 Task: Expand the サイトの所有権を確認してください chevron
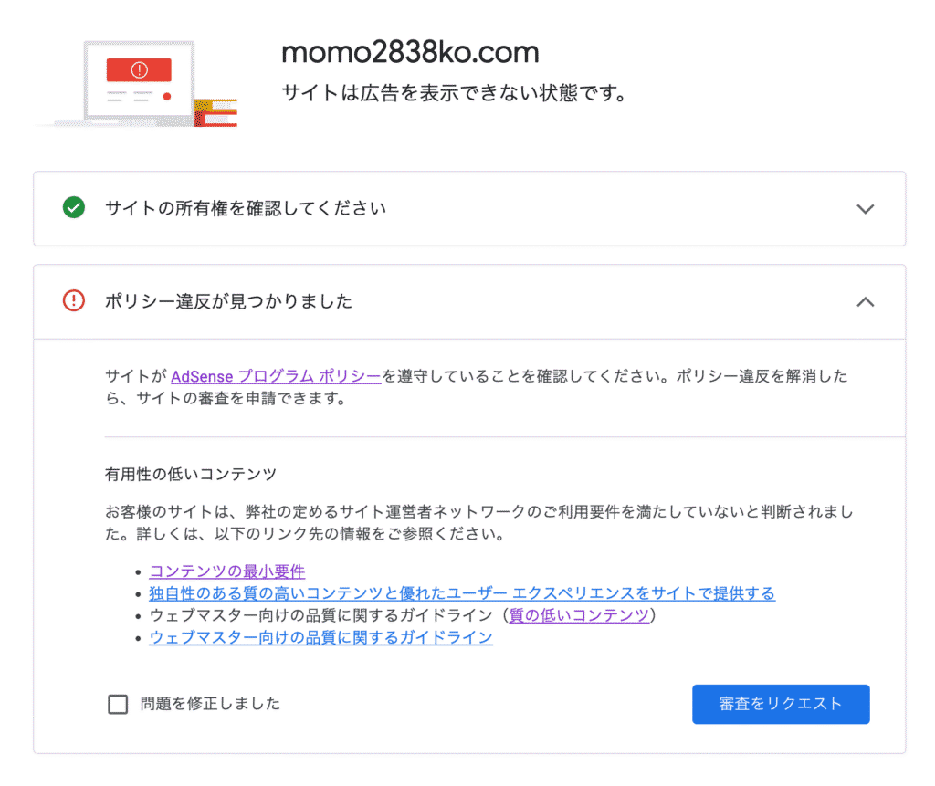coord(866,209)
